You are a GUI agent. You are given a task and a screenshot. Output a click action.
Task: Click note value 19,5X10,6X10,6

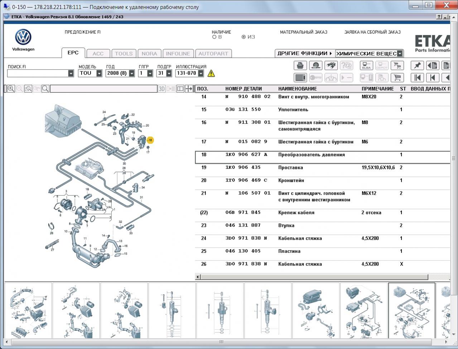(378, 168)
